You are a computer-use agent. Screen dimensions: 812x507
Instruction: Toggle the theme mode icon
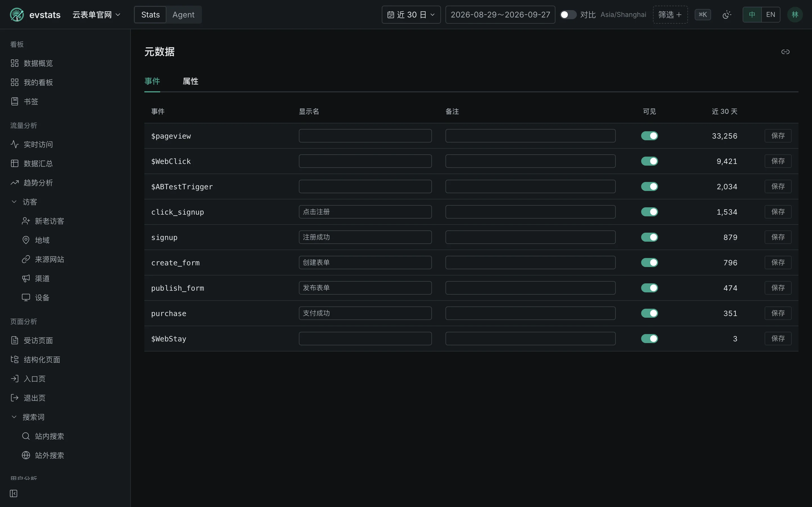coord(727,15)
